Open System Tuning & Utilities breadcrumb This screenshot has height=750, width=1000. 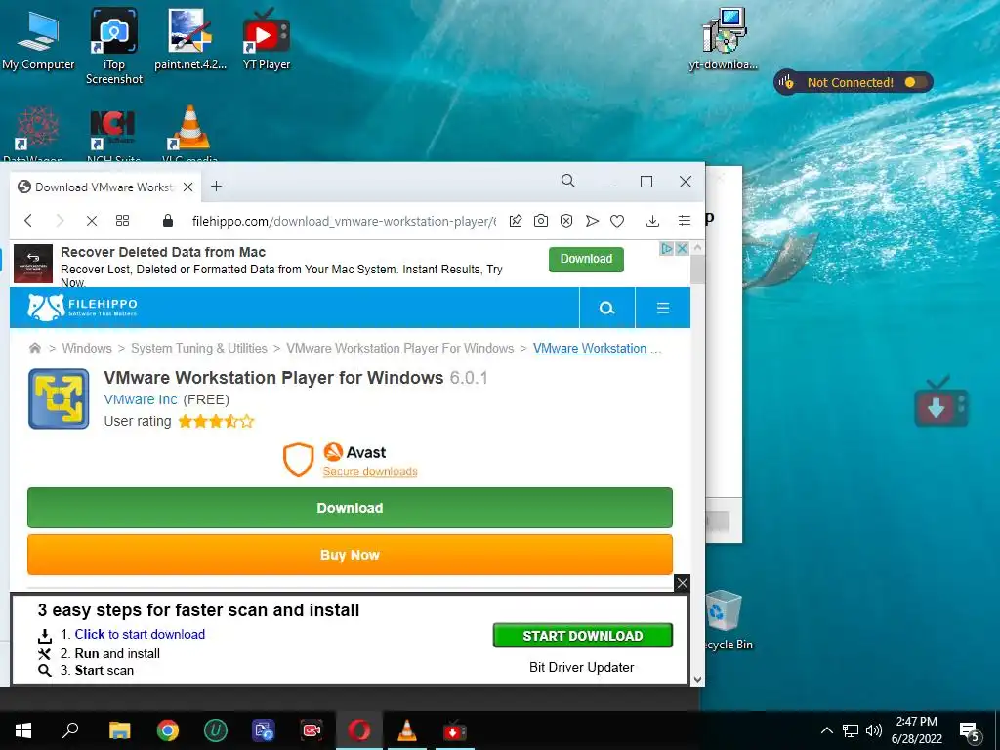pos(199,349)
